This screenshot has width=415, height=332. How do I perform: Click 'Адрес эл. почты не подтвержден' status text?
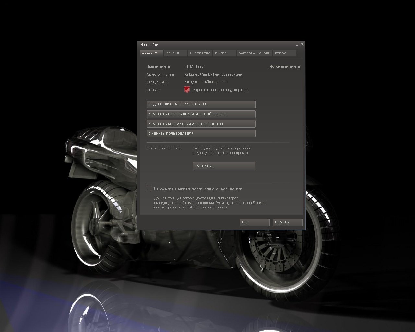pos(220,90)
